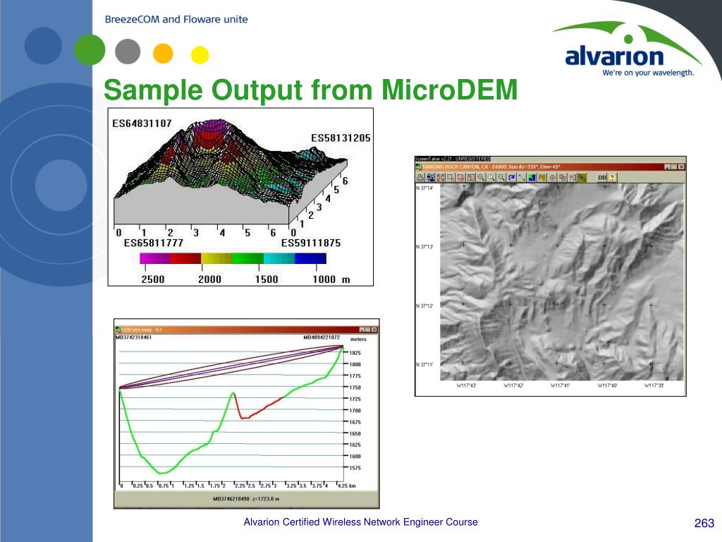Image resolution: width=722 pixels, height=542 pixels.
Task: Close the LOS profile window
Action: coord(374,330)
